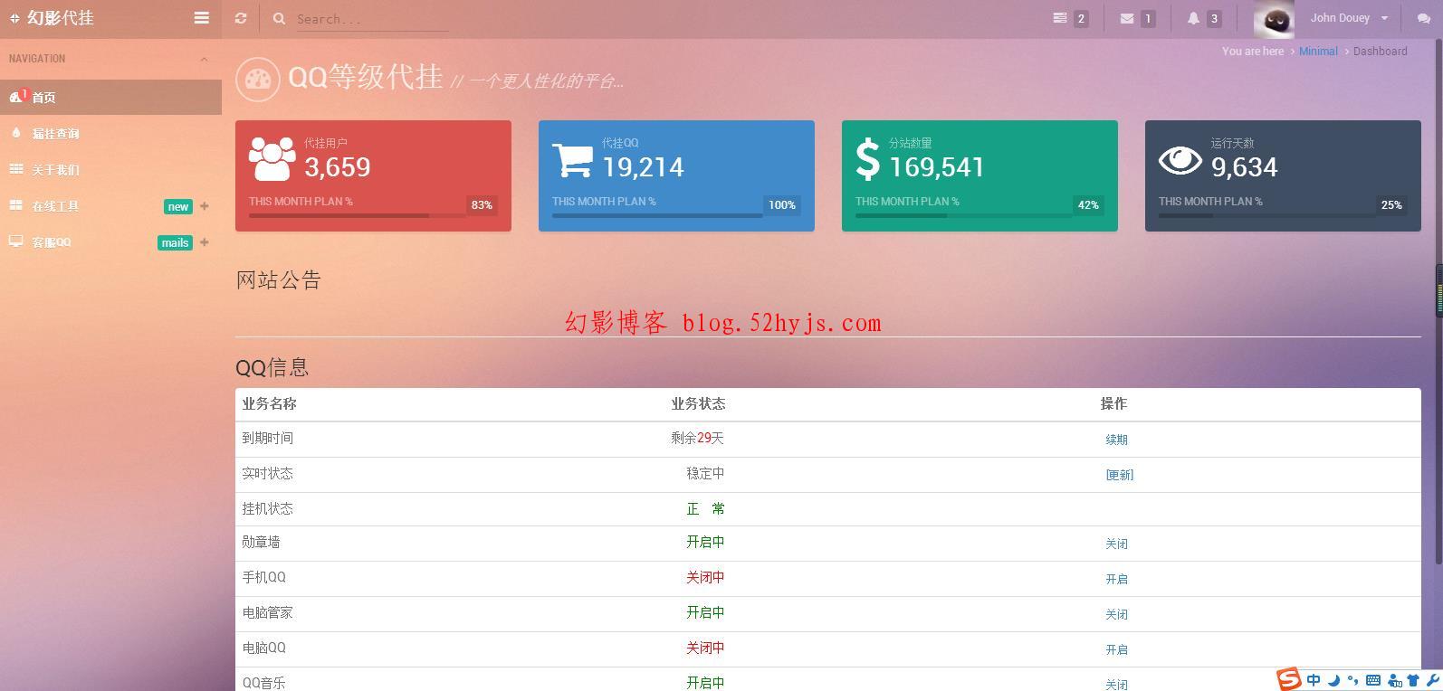
Task: Click the eye icon in 运行天数 card
Action: point(1180,160)
